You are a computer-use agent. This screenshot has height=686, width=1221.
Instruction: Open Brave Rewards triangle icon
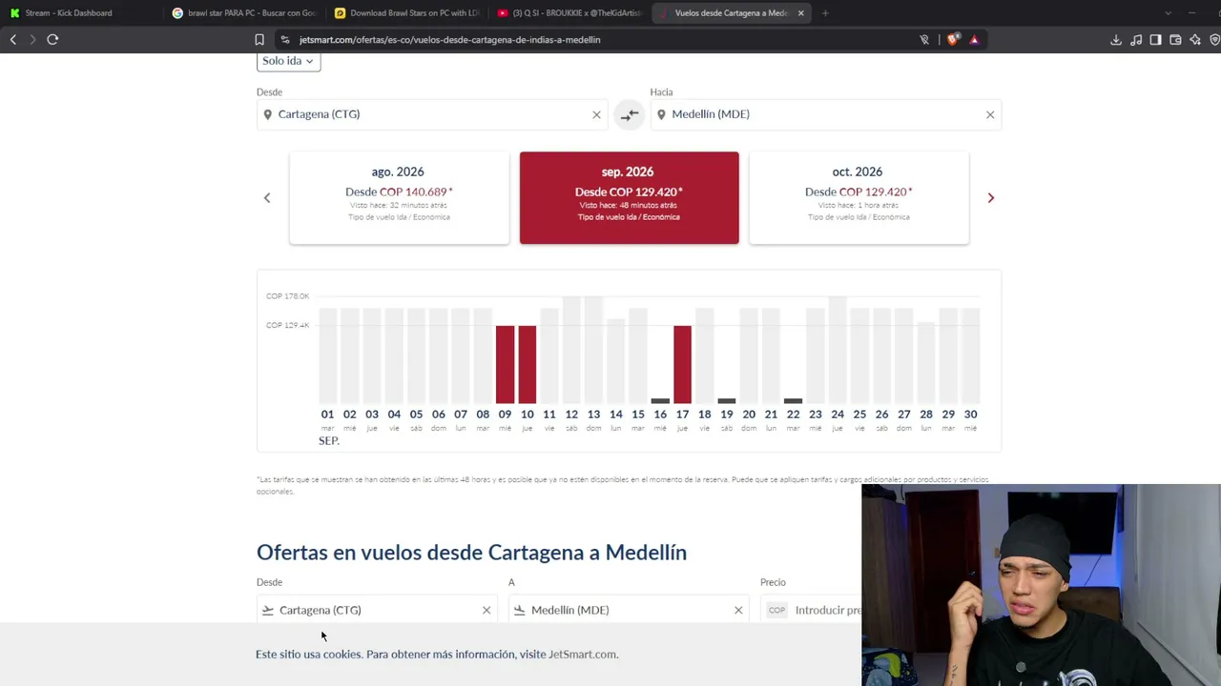[974, 40]
